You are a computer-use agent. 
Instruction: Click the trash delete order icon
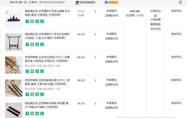click(180, 2)
